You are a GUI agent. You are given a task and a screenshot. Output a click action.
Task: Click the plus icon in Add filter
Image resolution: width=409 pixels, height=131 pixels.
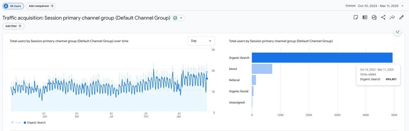coord(20,26)
